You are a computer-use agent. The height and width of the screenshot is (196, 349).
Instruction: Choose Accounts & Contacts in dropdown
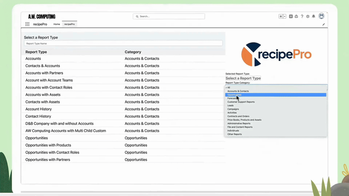pos(276,91)
